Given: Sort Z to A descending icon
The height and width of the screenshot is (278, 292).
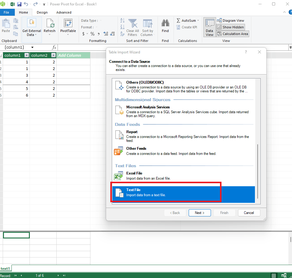Looking at the screenshot, I should pos(122,27).
